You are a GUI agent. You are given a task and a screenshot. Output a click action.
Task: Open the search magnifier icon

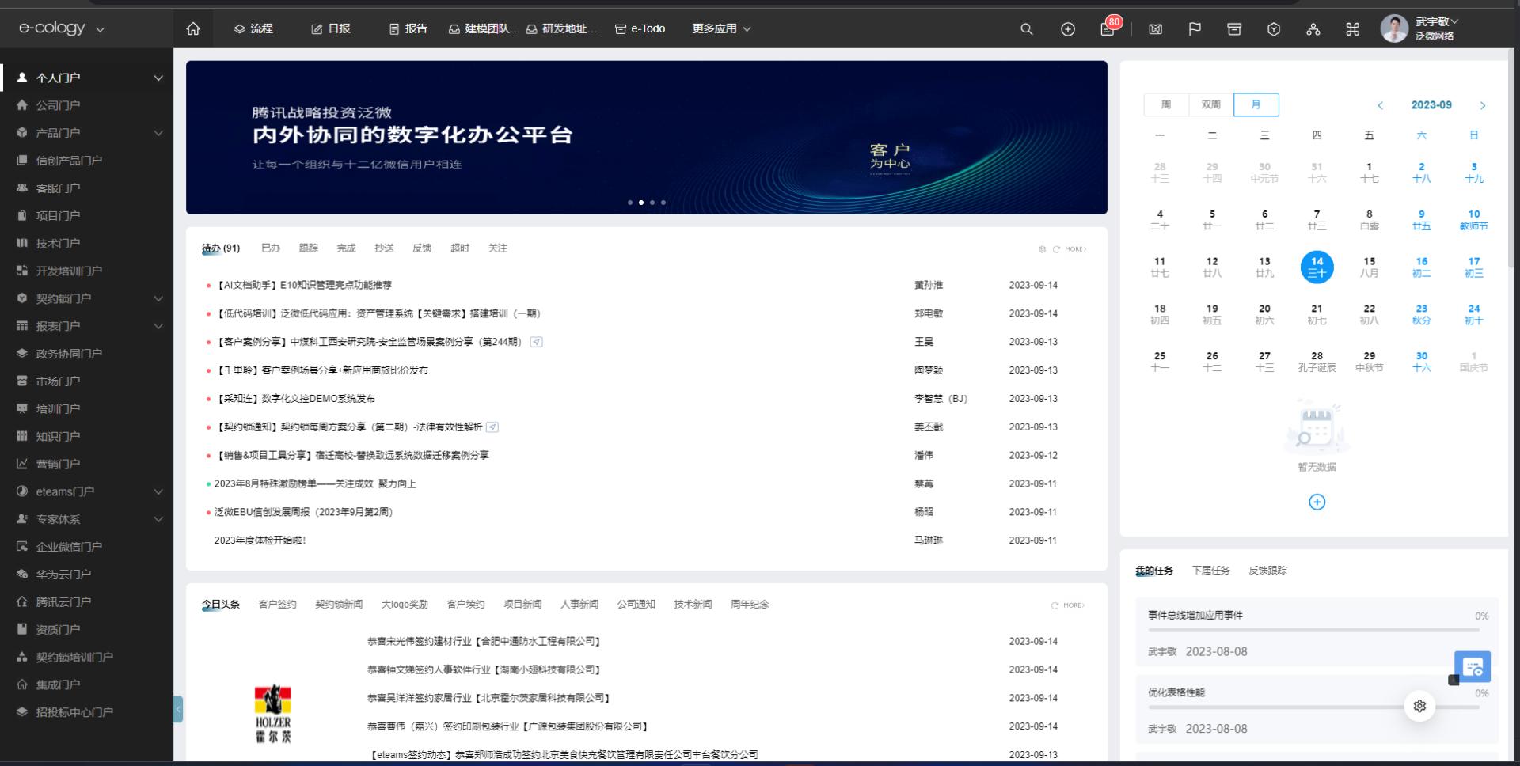point(1027,29)
